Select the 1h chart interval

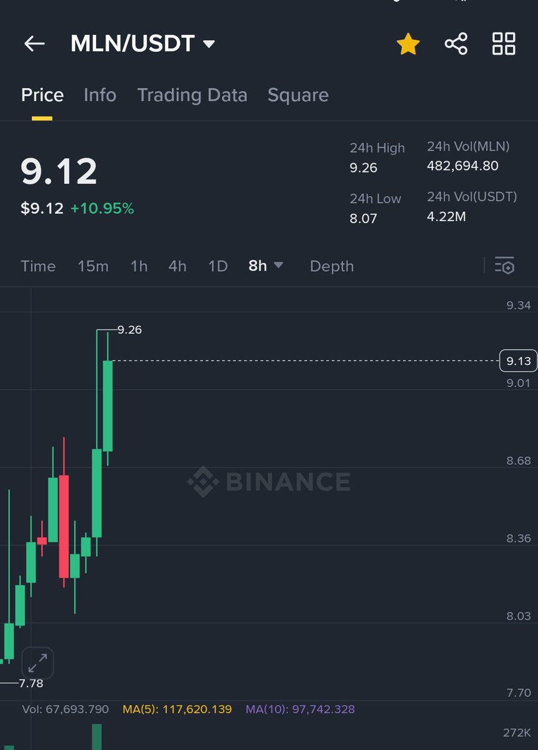(x=139, y=266)
